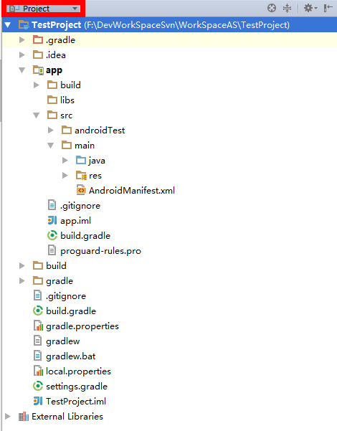Click settings.gradle Gradle icon
The image size is (337, 431).
click(x=38, y=386)
